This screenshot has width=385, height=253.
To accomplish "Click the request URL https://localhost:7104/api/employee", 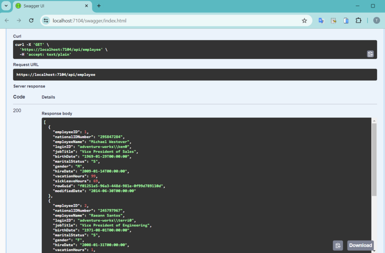I will [56, 74].
